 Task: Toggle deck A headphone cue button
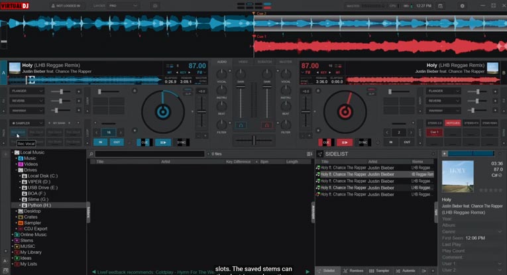[x=241, y=125]
